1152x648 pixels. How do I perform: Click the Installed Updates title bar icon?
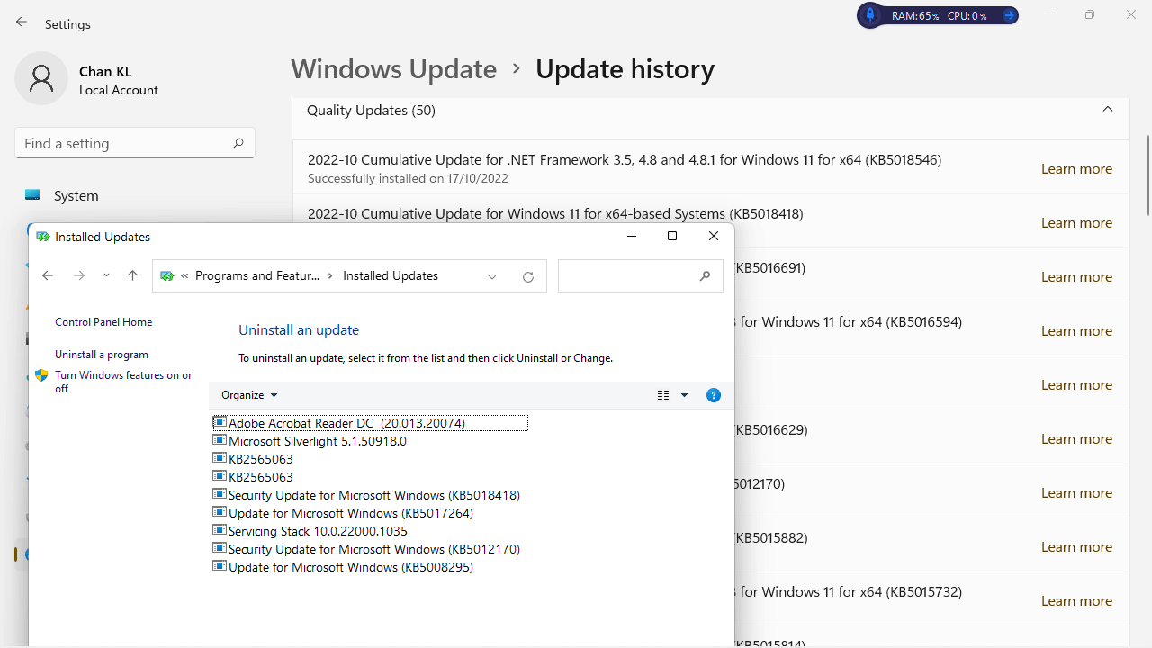[42, 237]
